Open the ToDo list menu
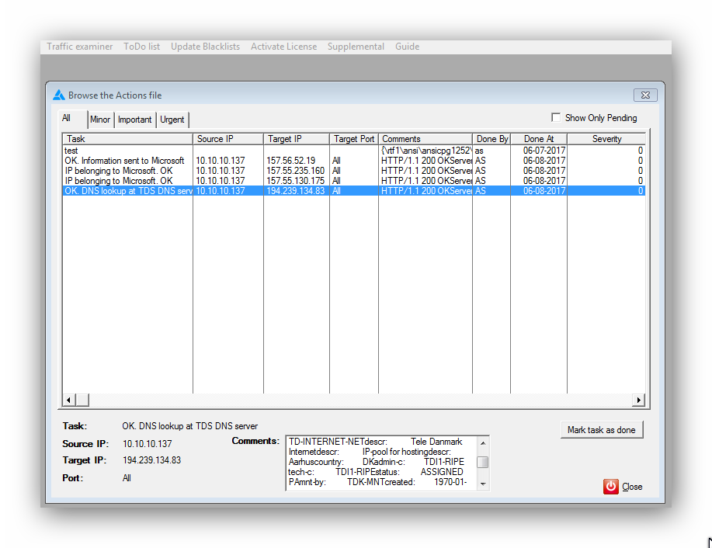The image size is (712, 548). click(x=141, y=47)
